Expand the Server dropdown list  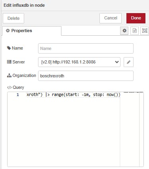(79, 62)
